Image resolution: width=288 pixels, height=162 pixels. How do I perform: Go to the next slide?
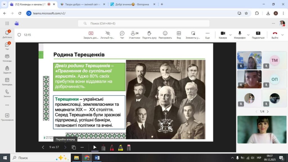65,147
